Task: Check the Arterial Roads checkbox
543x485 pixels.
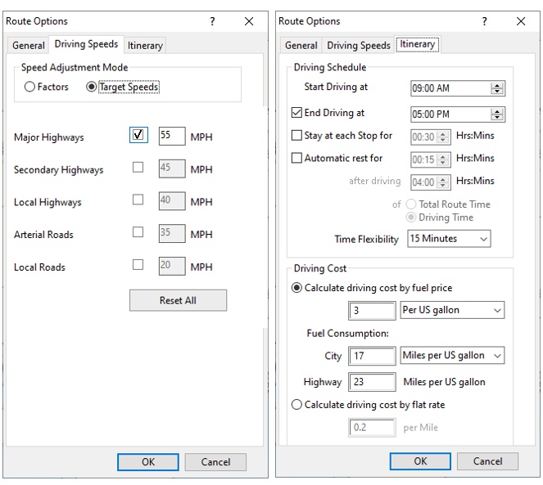Action: tap(138, 233)
